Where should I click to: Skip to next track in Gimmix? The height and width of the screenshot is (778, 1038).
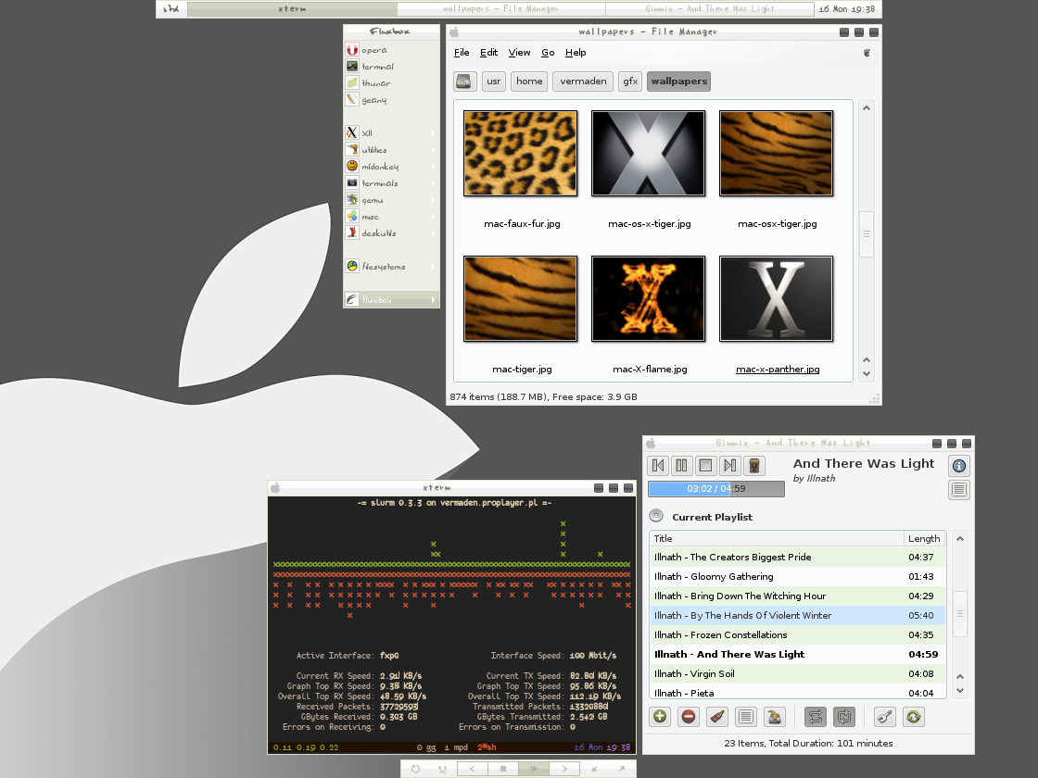(x=729, y=466)
